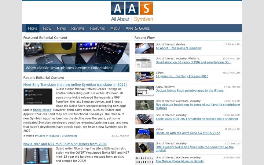Open OpoLua brings Psion palmtop apps link
Viewport: 264px width, 165px height.
pos(190,91)
